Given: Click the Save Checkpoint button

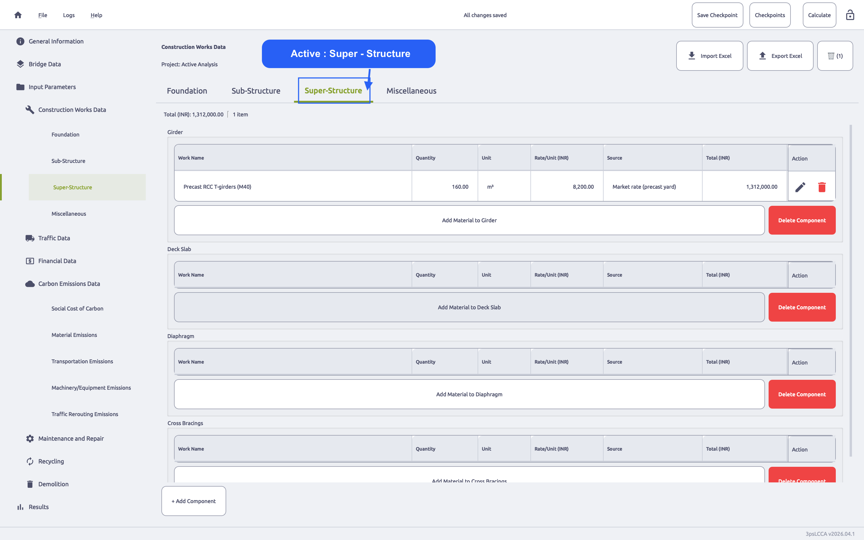Looking at the screenshot, I should coord(717,15).
